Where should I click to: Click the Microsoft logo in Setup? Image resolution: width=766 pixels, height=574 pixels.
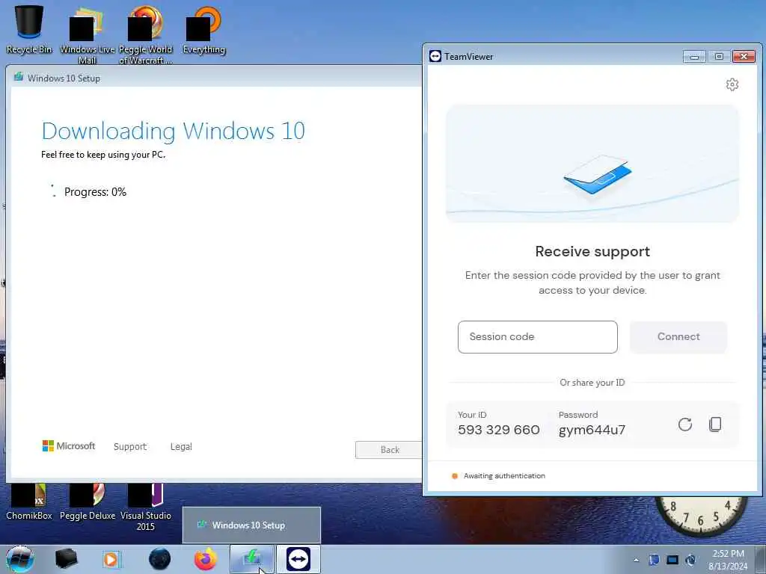[68, 445]
